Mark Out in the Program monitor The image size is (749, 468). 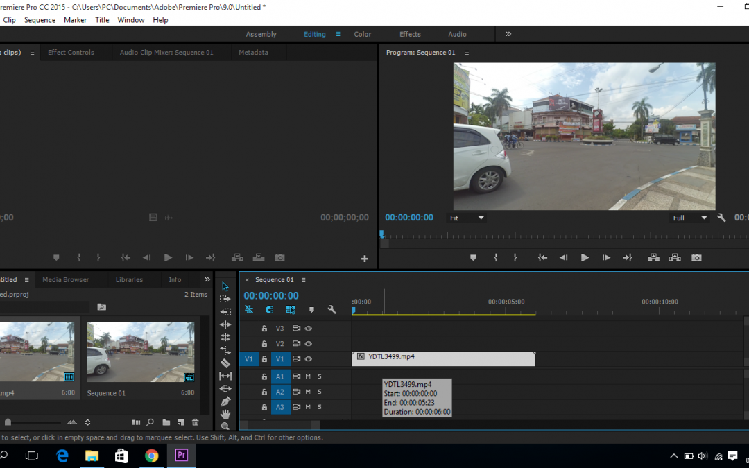tap(515, 257)
